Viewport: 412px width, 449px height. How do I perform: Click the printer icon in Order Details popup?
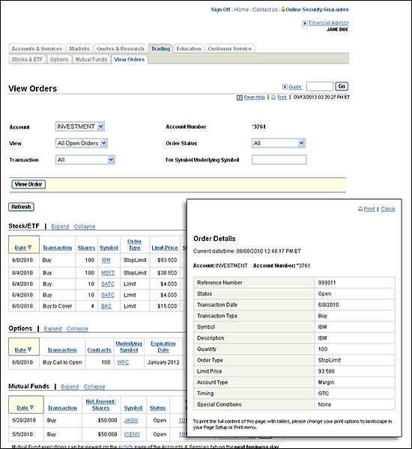click(x=360, y=209)
